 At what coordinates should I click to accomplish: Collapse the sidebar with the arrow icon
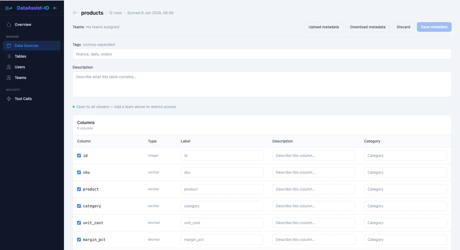point(55,8)
